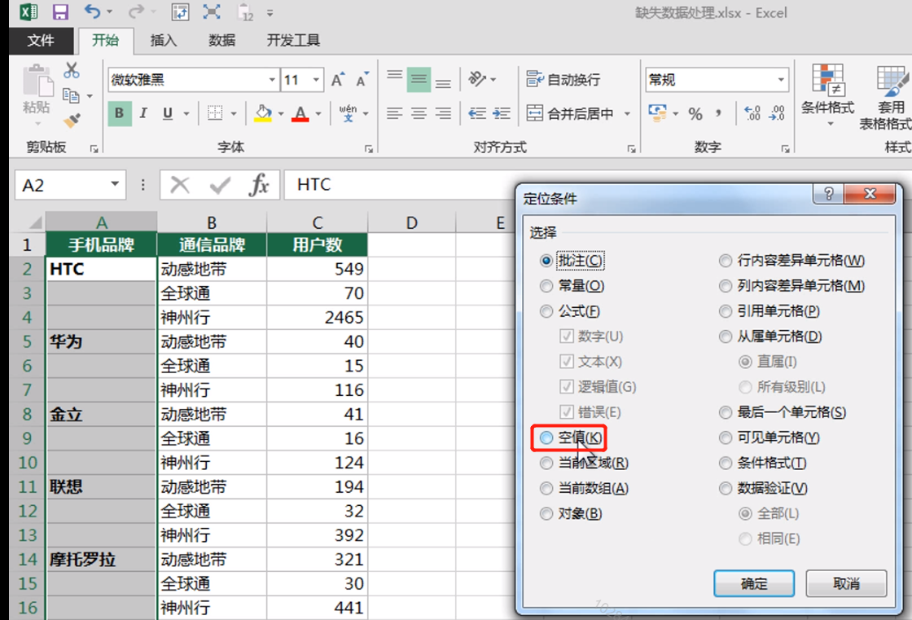Increase font size with larger A icon
Image resolution: width=912 pixels, height=620 pixels.
(338, 80)
